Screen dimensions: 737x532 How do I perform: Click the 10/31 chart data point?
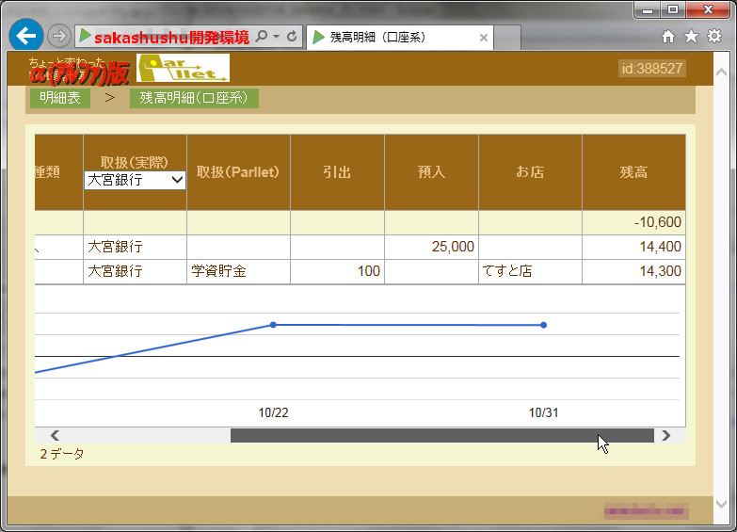(543, 325)
